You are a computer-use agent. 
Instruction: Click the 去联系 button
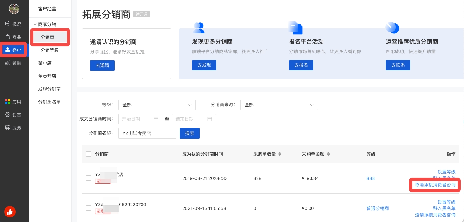[398, 65]
